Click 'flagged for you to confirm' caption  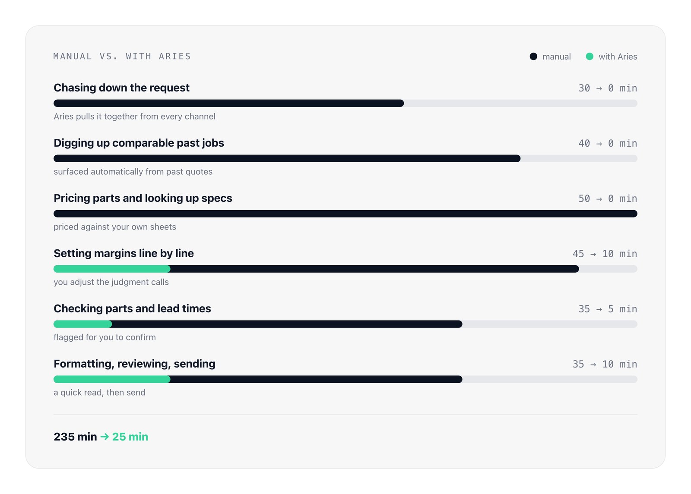(105, 337)
